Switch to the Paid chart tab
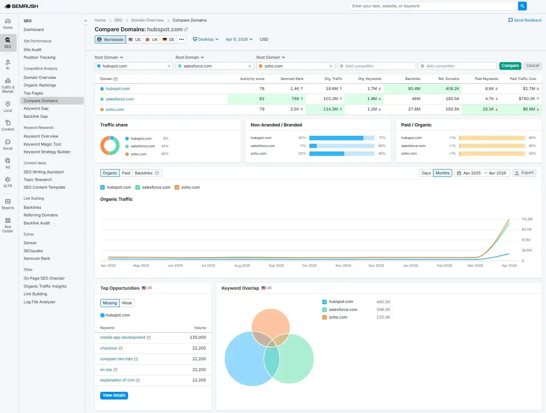 pos(126,173)
